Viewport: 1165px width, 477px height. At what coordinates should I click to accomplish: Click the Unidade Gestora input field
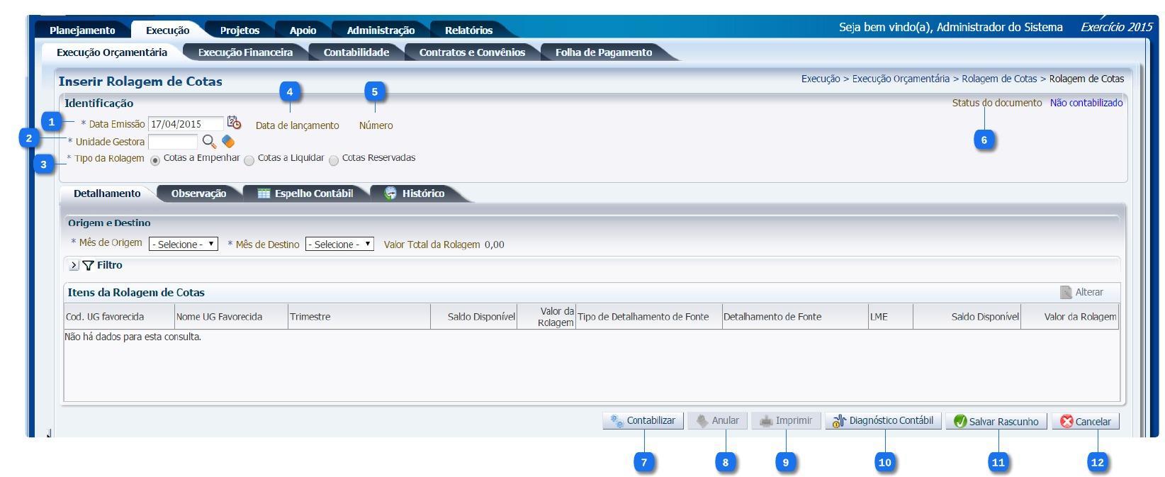point(172,142)
